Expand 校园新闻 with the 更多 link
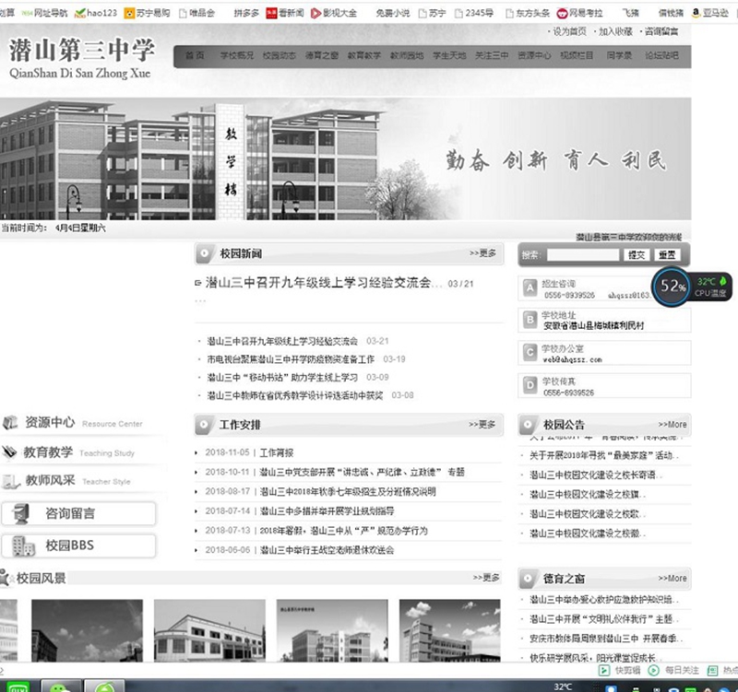The width and height of the screenshot is (738, 692). [x=482, y=253]
